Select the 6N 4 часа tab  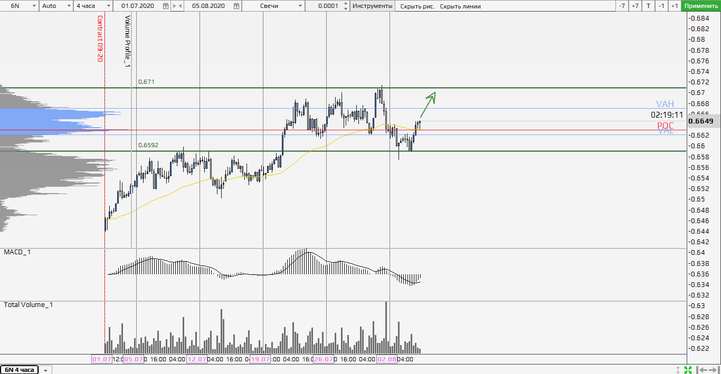pyautogui.click(x=20, y=370)
